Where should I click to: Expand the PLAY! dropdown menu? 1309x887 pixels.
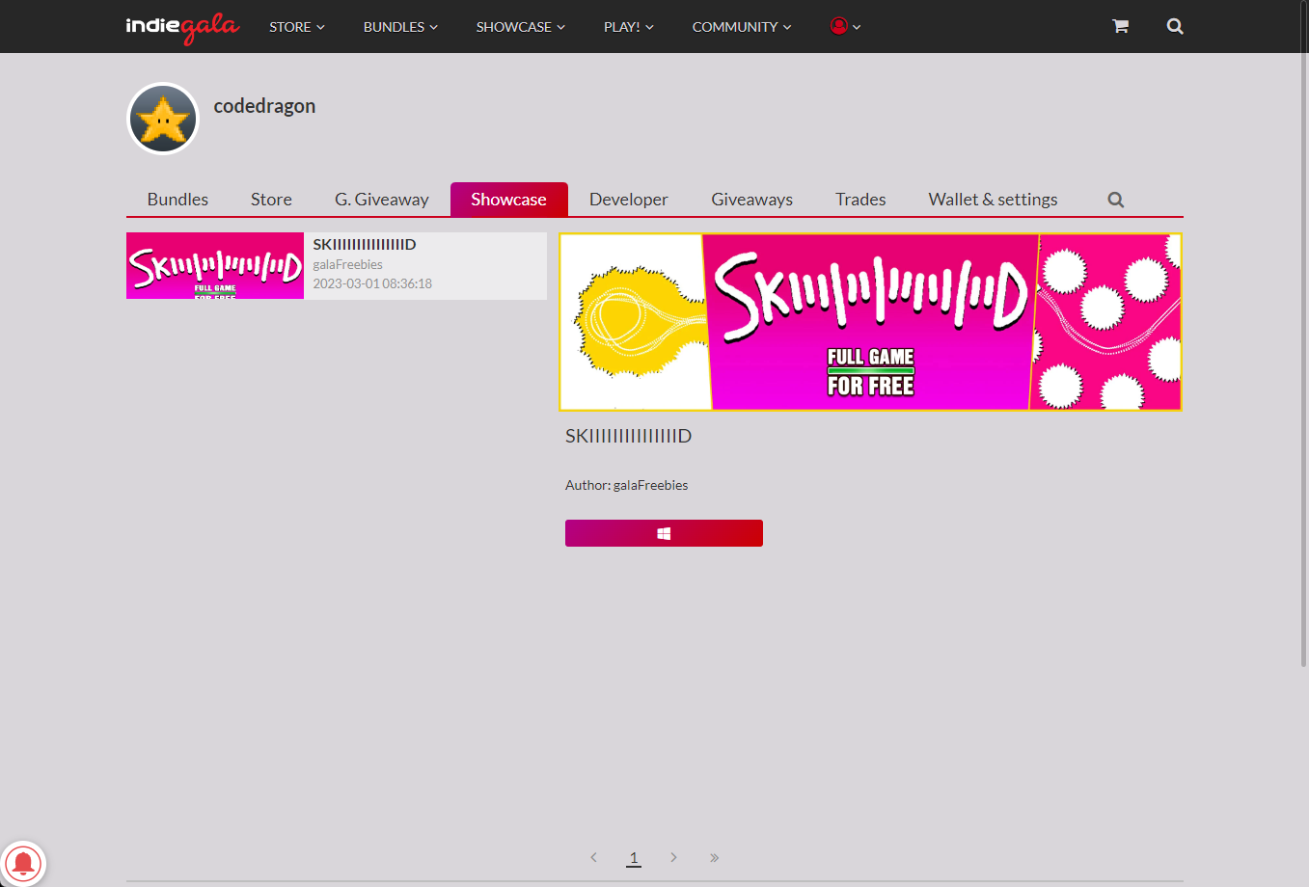[629, 27]
